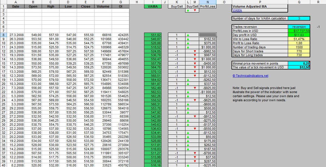Select the red sell arrow on the 13.2.2008 row
The height and width of the screenshot is (167, 326).
point(195,153)
